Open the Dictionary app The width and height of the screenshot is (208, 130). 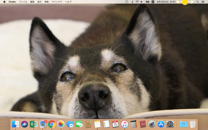point(143,124)
